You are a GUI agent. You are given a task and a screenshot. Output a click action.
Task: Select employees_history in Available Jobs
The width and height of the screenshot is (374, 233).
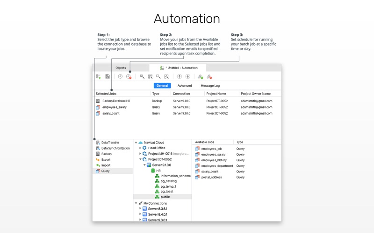click(x=213, y=160)
